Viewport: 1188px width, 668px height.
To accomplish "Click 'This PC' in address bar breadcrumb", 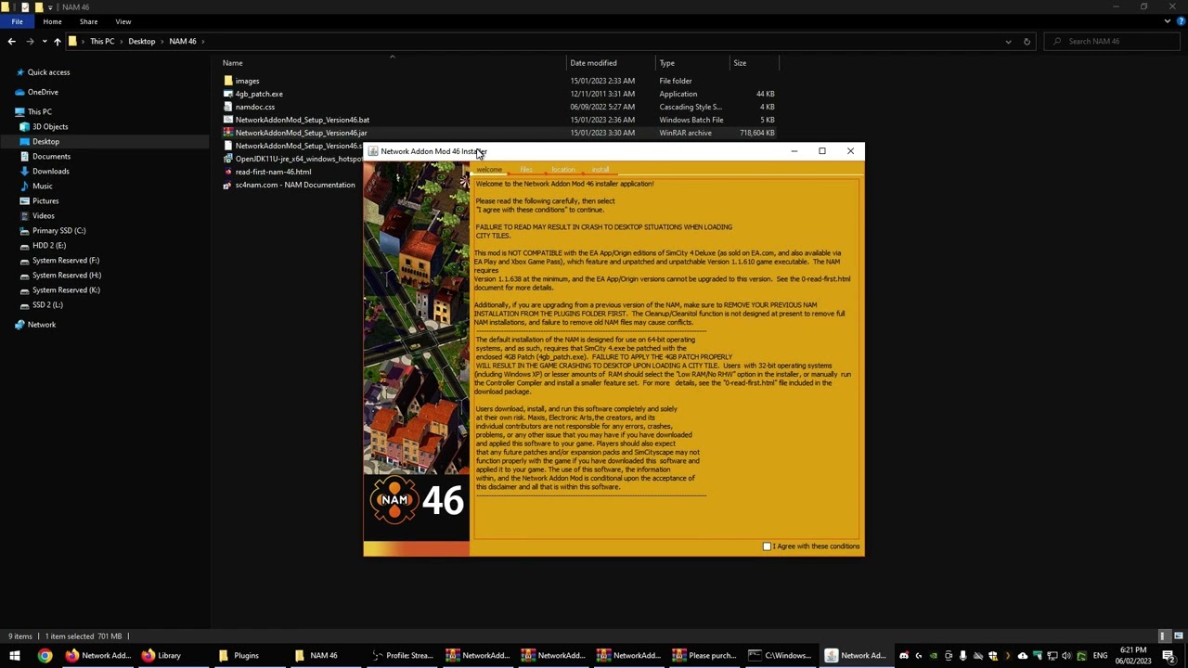I will click(102, 41).
